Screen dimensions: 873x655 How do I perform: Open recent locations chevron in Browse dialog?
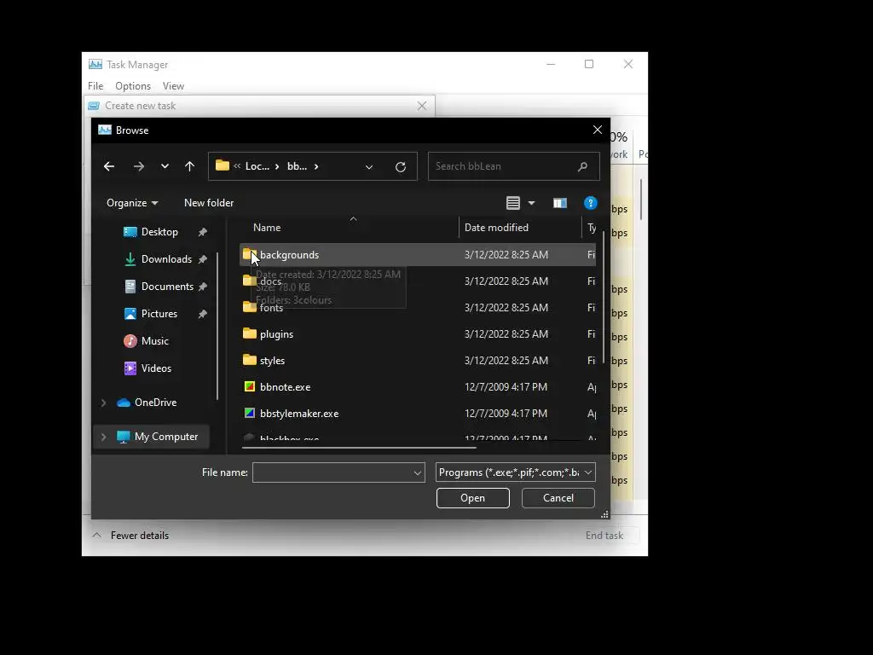pos(165,166)
